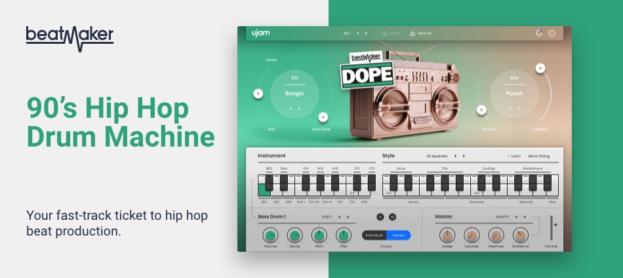Trigger the SN1 white key
Viewport: 623px width, 278px height.
click(277, 194)
